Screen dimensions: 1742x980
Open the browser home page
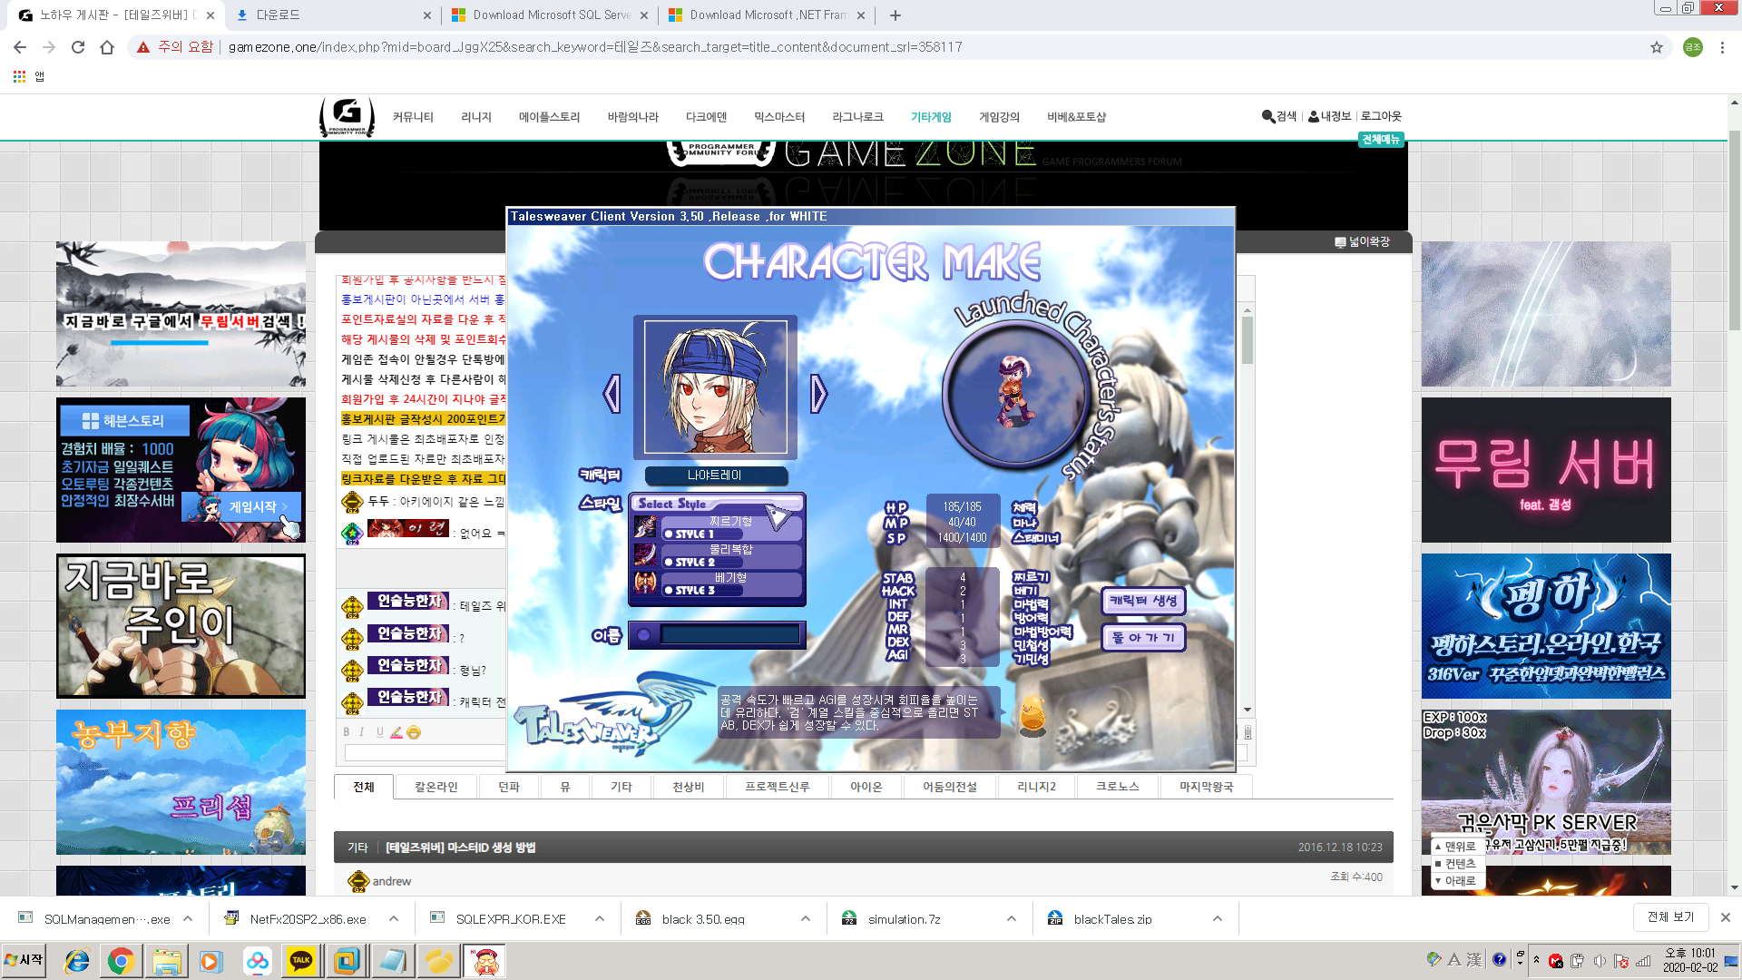pos(107,47)
